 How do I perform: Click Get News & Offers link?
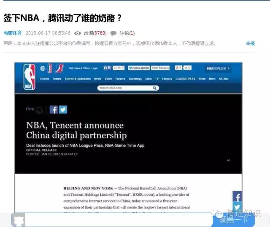coord(79,68)
